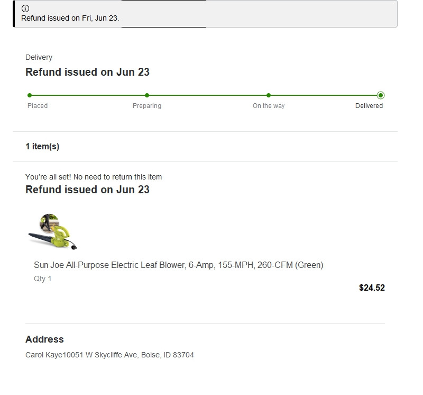423x395 pixels.
Task: Click the Delivered step ring marker
Action: [381, 95]
